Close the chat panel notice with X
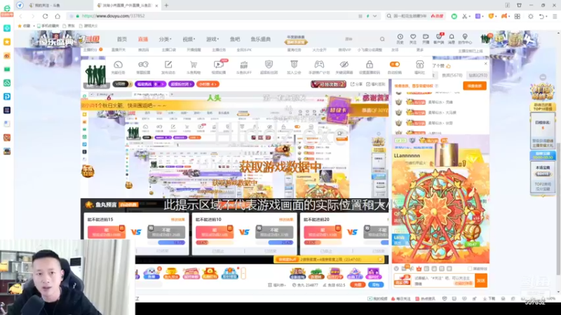Viewport: 561px width, 315px height. click(485, 64)
